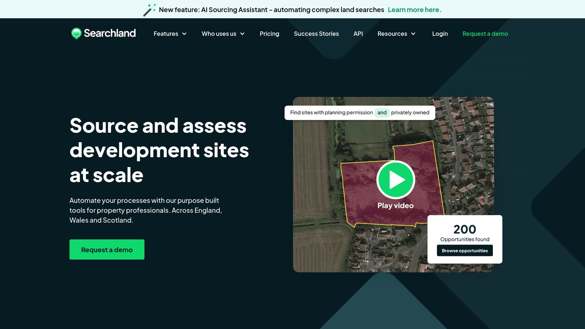Click the planning permission search bar
Screen dimensions: 585x329
[331, 113]
